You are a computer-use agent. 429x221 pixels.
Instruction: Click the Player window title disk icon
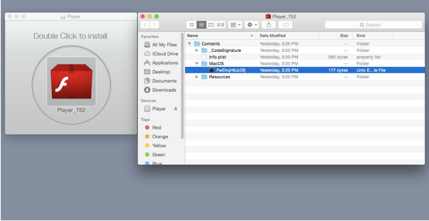[63, 16]
